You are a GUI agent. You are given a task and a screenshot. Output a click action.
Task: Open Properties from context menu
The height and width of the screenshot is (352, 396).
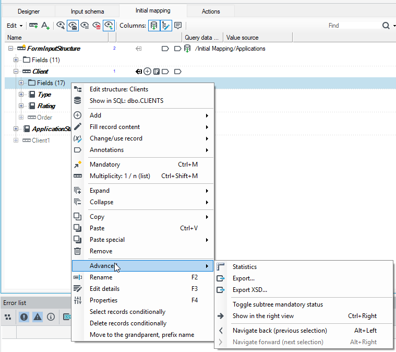(142, 300)
